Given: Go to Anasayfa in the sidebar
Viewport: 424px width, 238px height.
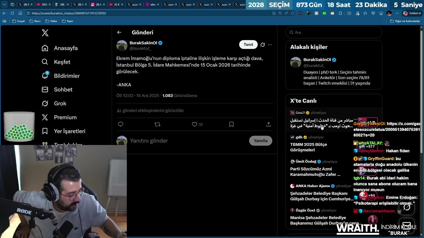Looking at the screenshot, I should 60,48.
